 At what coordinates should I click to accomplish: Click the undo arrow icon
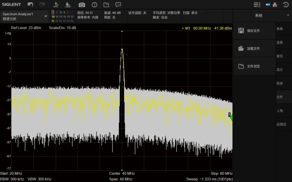tap(30, 5)
